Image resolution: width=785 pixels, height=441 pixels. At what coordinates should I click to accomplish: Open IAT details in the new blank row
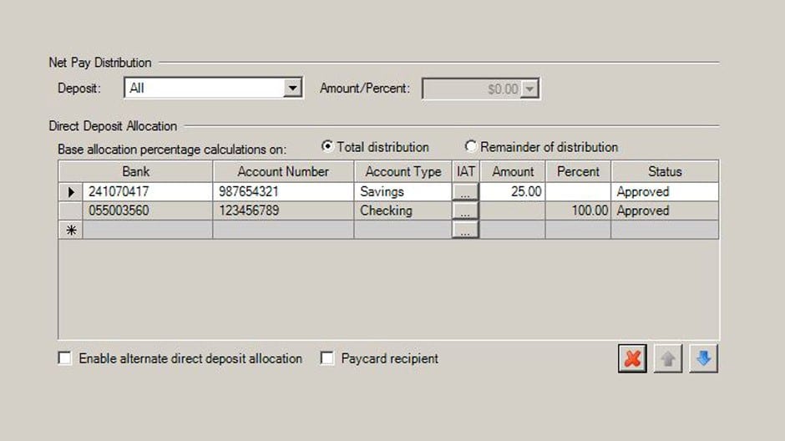pyautogui.click(x=465, y=230)
